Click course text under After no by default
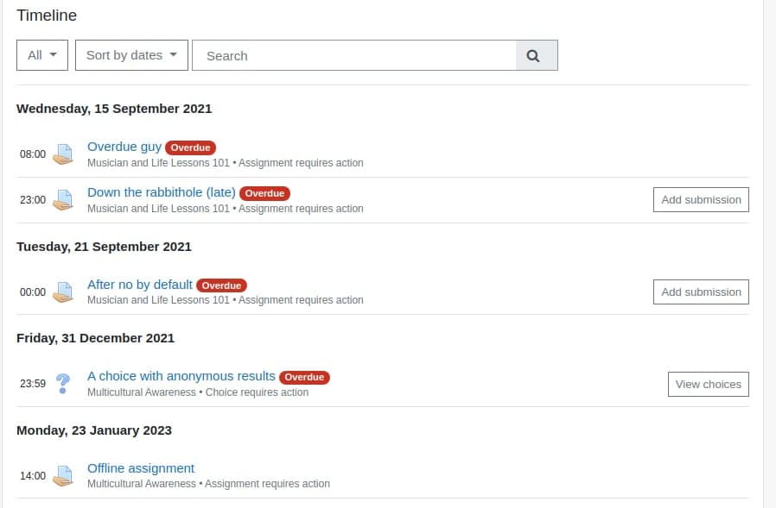The width and height of the screenshot is (776, 508). tap(226, 300)
